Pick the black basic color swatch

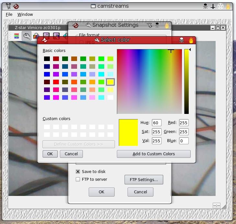tap(47, 59)
